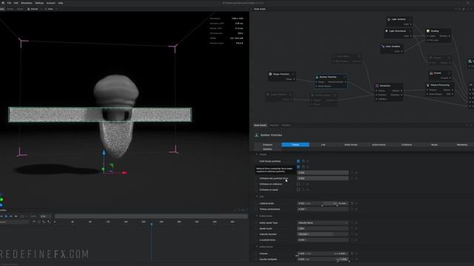Viewport: 474px width, 266px height.
Task: Switch to the Rendering tab
Action: point(461,145)
